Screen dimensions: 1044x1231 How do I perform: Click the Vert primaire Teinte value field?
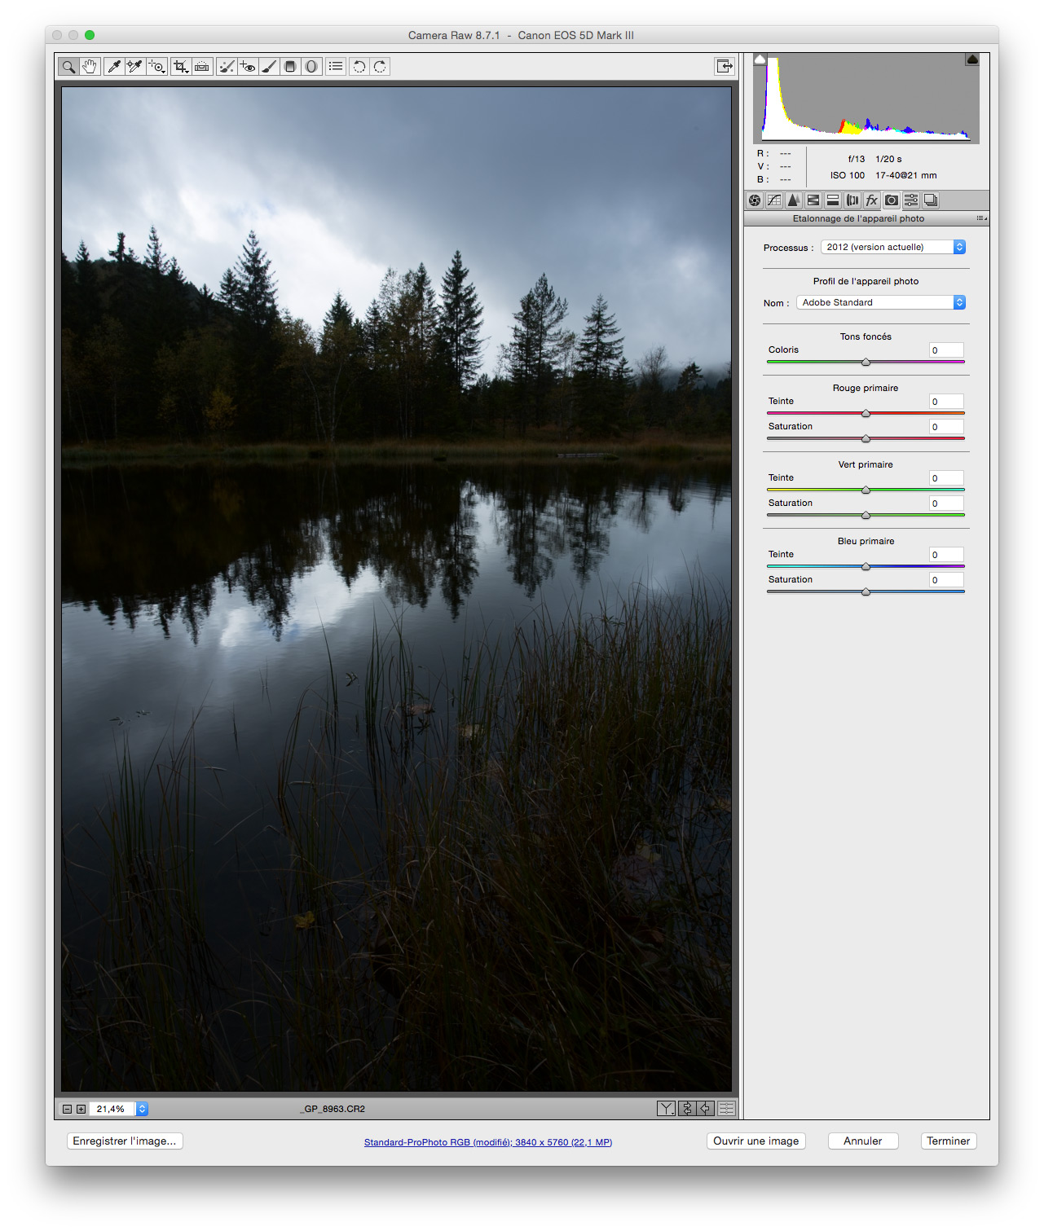click(x=946, y=478)
